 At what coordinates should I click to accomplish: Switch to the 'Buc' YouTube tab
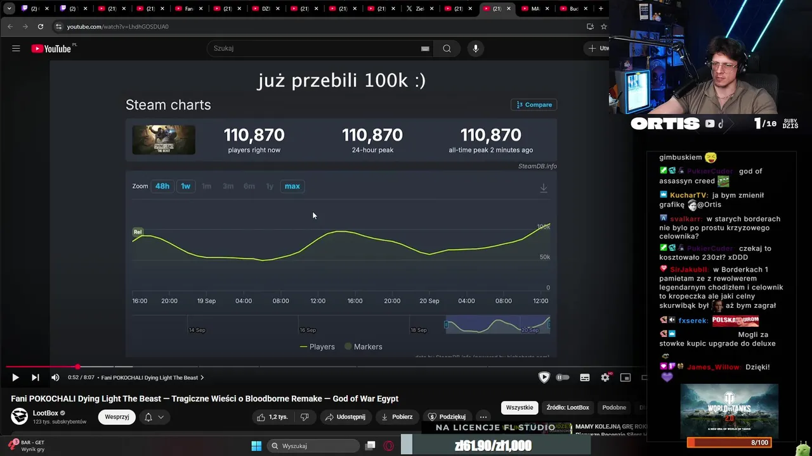(x=573, y=8)
